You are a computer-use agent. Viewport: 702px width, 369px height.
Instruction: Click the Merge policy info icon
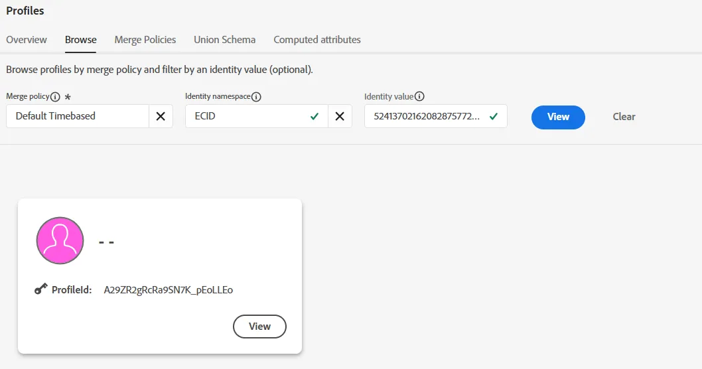click(55, 97)
